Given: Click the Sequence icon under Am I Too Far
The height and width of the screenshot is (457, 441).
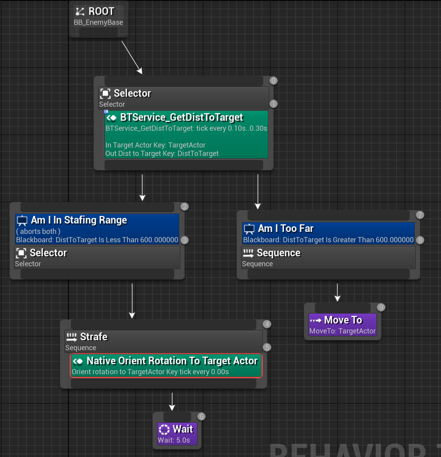Looking at the screenshot, I should (248, 253).
